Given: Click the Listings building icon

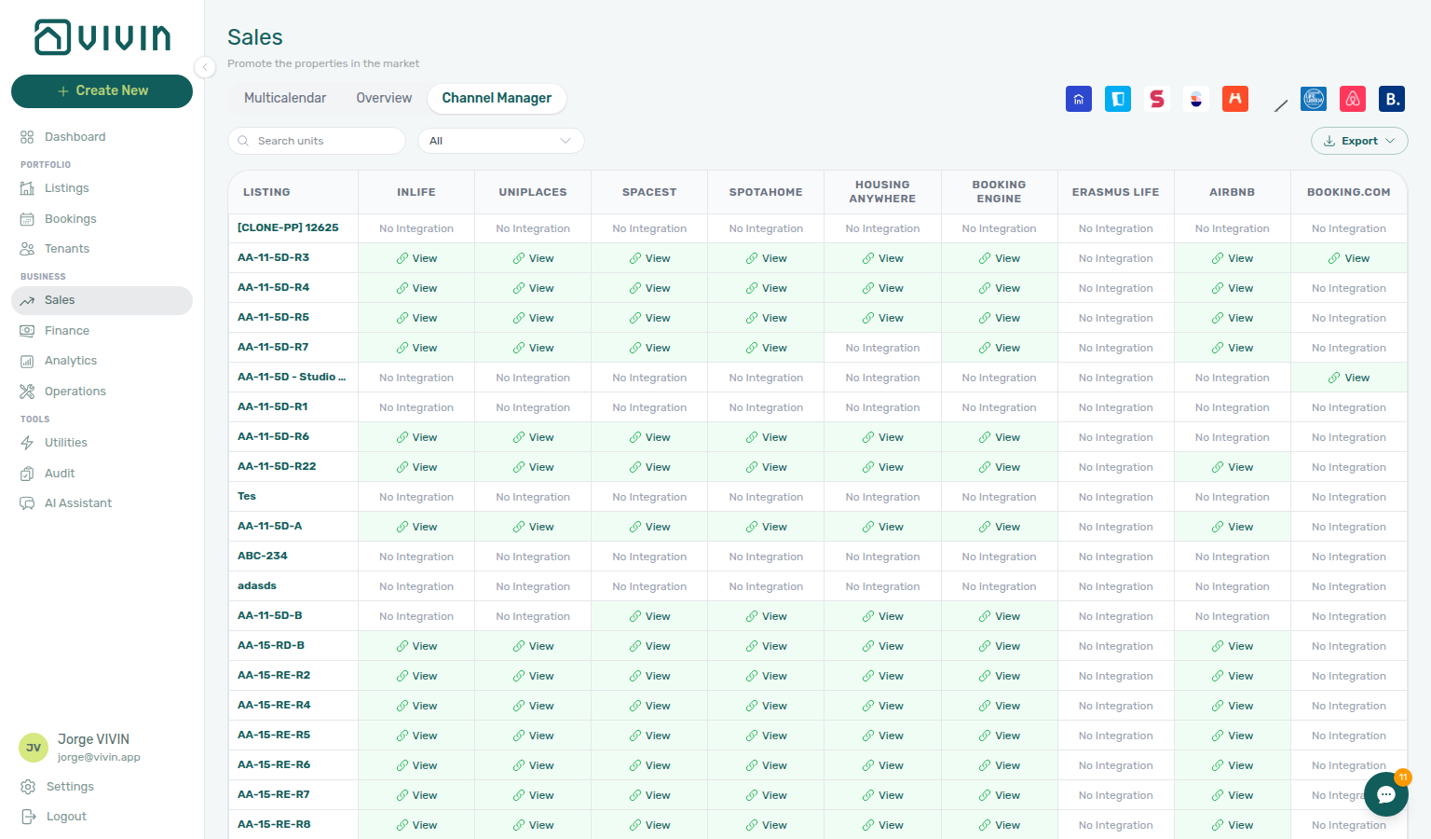Looking at the screenshot, I should click(27, 188).
